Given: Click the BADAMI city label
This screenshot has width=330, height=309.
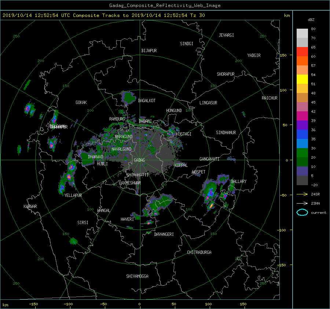Looking at the screenshot, I should point(145,121).
